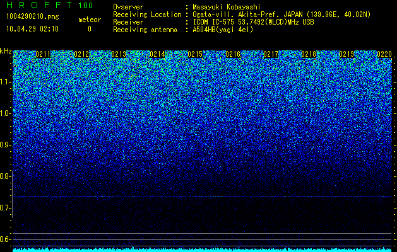
Task: Click the observer name Masayuki Kobayashi
Action: (x=227, y=7)
